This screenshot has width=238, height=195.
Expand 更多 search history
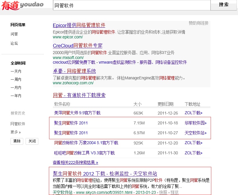coord(16,132)
